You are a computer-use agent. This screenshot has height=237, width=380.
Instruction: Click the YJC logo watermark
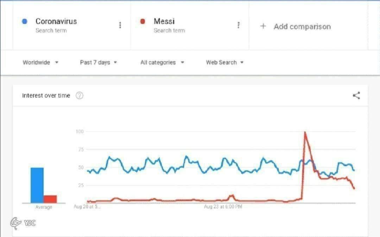[23, 223]
